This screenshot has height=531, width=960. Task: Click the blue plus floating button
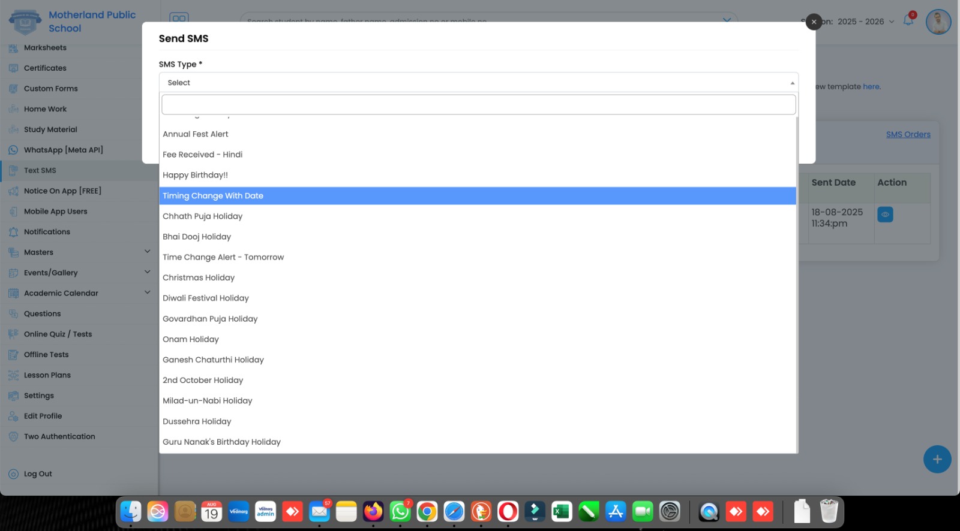click(937, 460)
